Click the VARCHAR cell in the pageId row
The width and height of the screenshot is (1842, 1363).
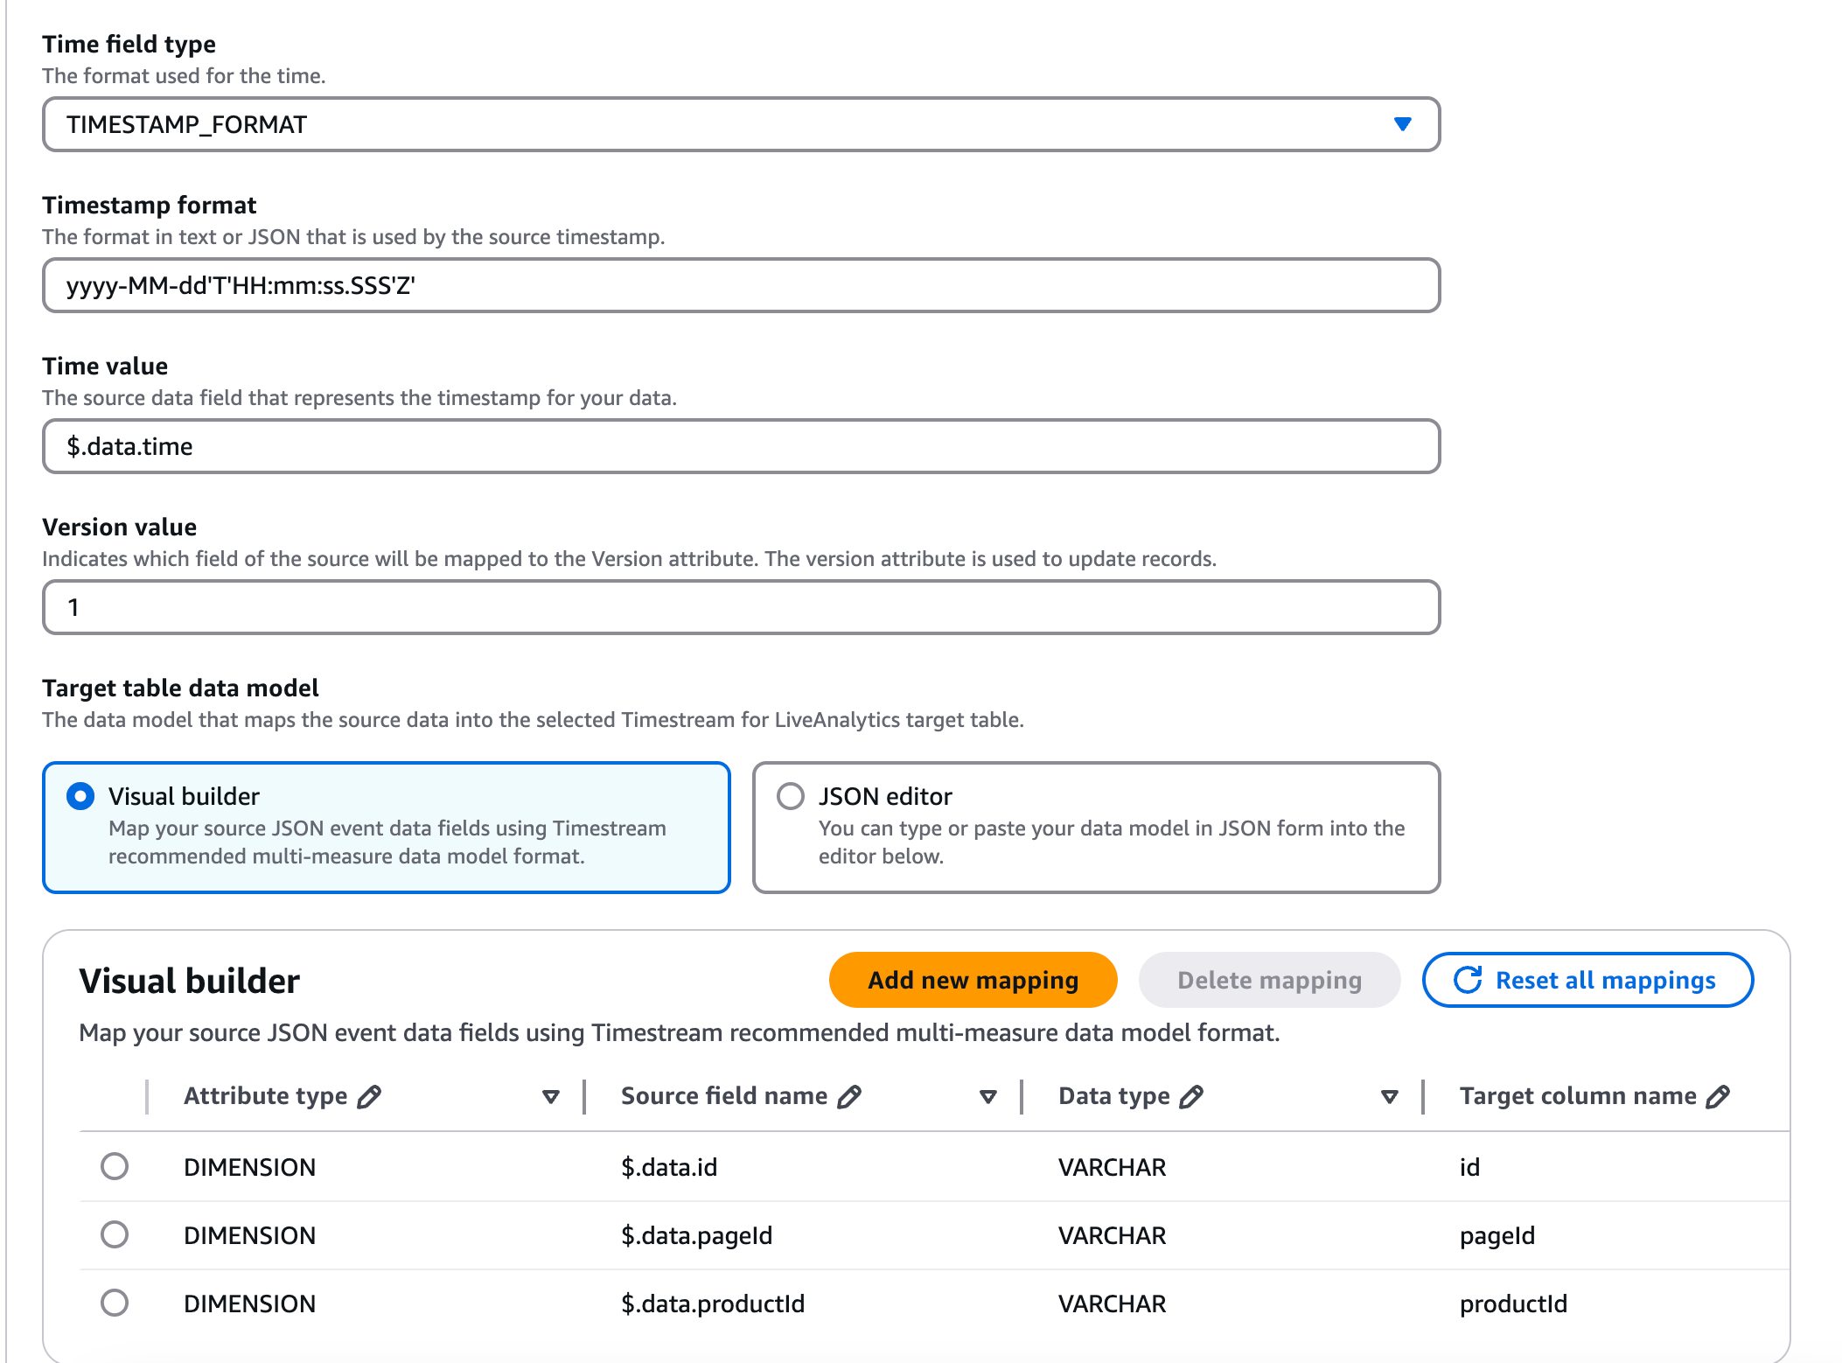pos(1113,1235)
